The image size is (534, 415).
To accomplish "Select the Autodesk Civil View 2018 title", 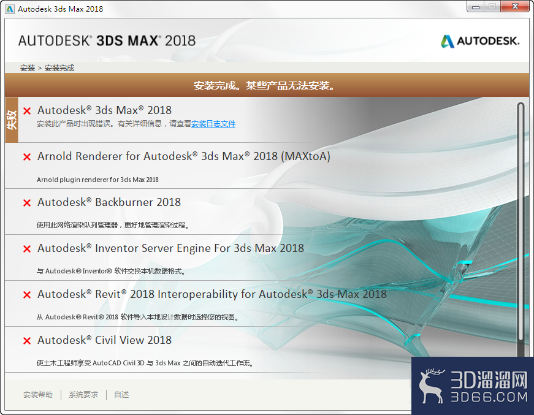I will (105, 340).
